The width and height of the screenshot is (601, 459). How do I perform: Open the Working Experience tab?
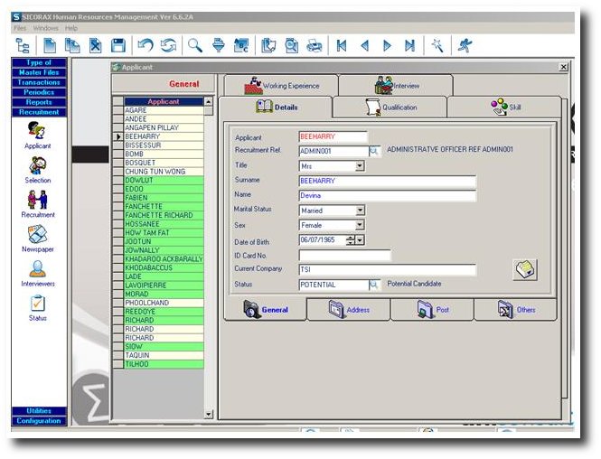[280, 86]
